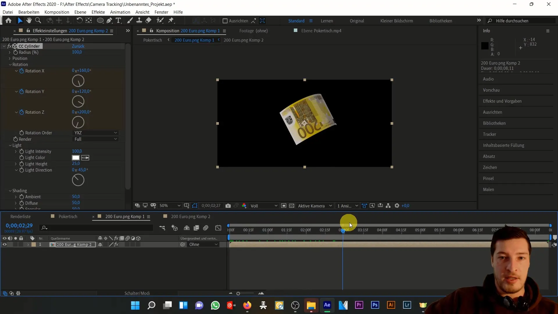Select the Effekte menu from menu bar

(98, 12)
